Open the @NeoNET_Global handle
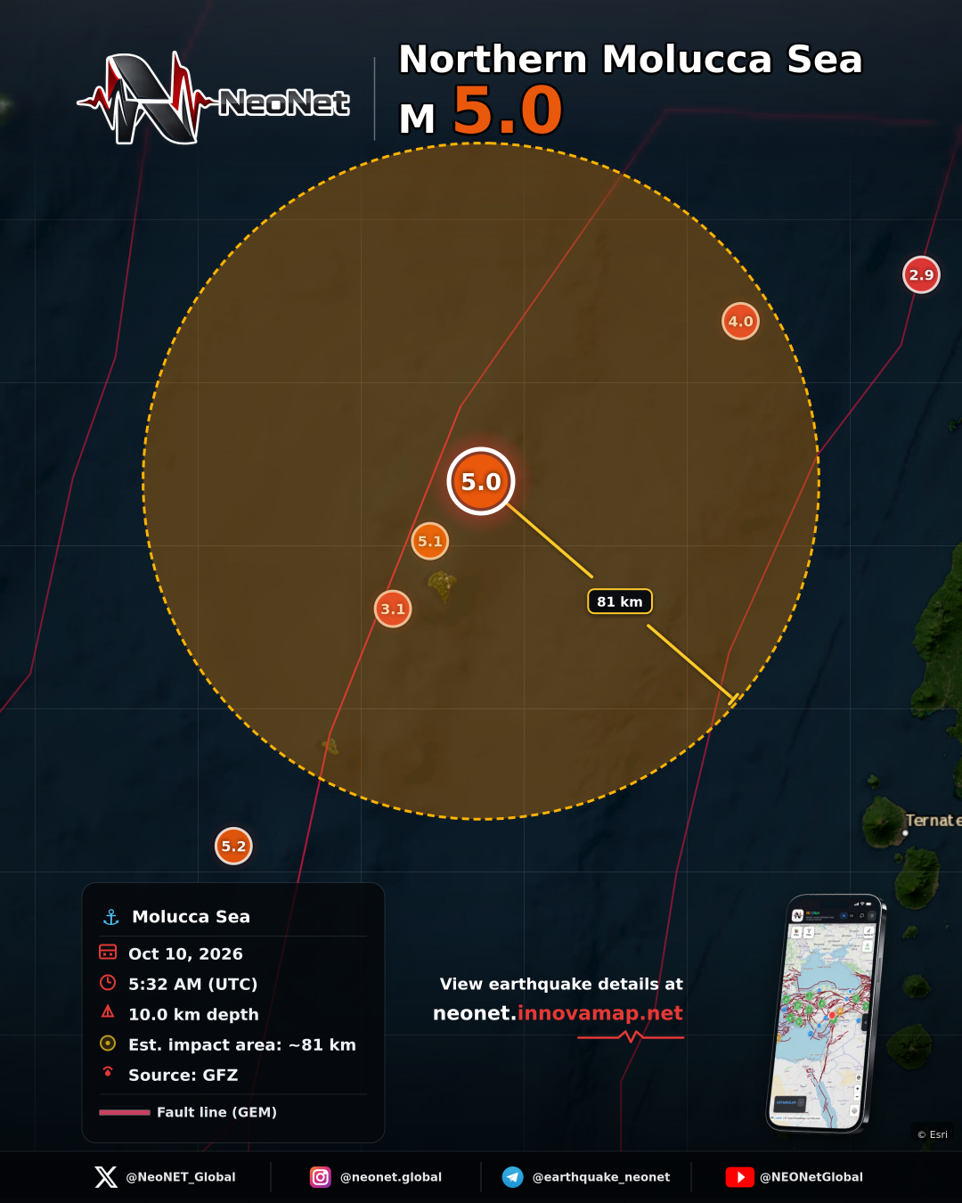 (181, 1177)
